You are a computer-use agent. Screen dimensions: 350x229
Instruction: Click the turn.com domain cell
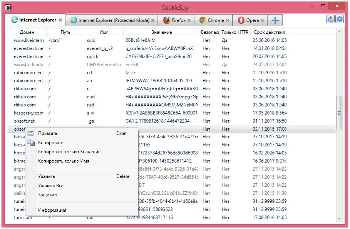tap(23, 217)
